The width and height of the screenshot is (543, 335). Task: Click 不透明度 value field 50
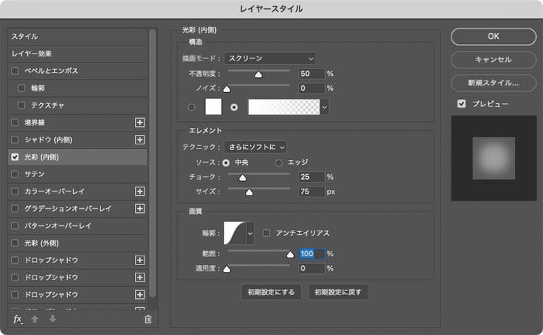tap(312, 74)
